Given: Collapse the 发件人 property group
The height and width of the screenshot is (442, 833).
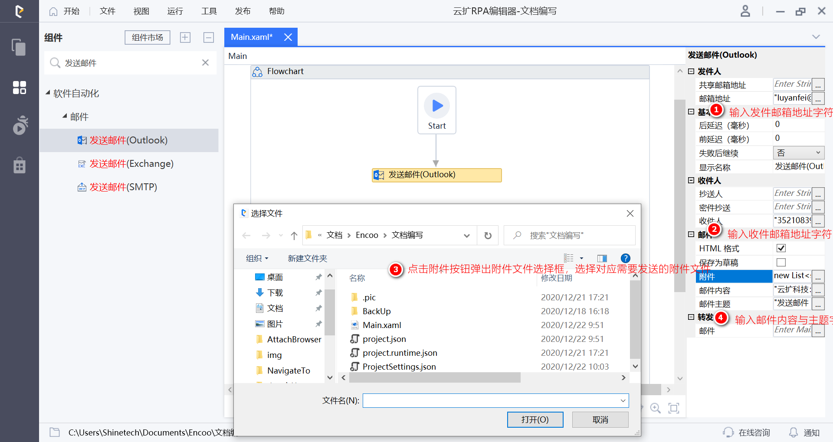Looking at the screenshot, I should [x=691, y=71].
